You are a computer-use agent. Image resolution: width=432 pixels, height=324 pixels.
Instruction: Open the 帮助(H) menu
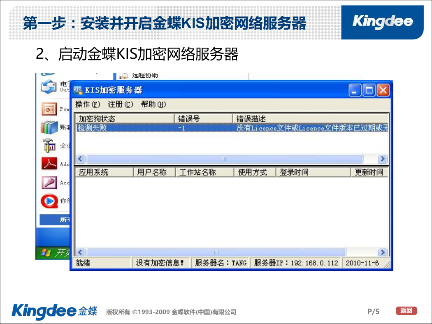[x=153, y=104]
